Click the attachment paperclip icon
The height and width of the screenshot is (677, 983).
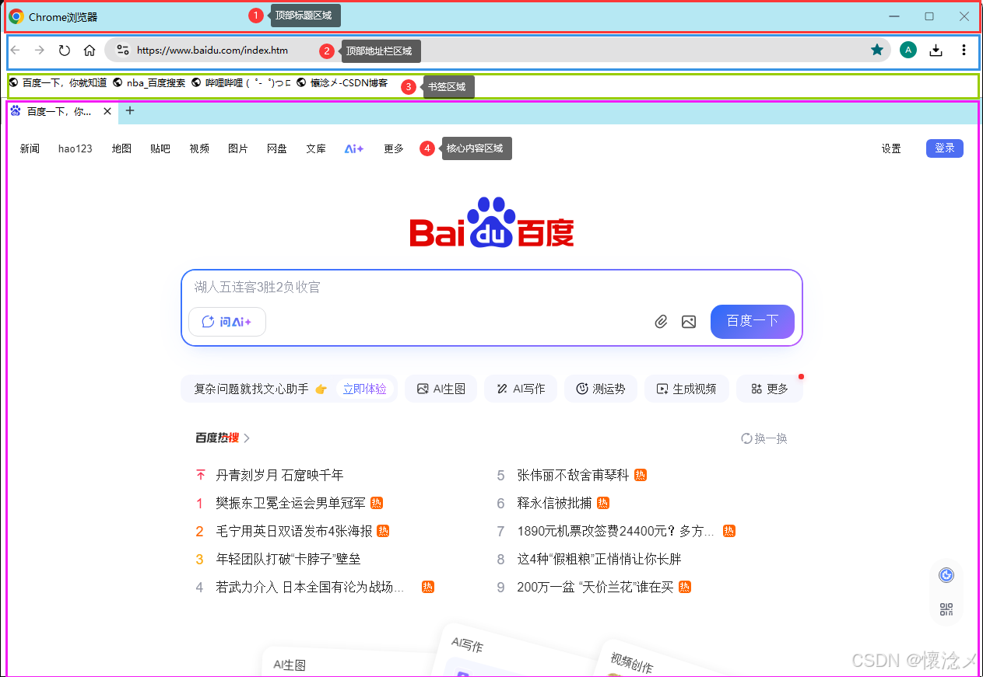(x=661, y=321)
